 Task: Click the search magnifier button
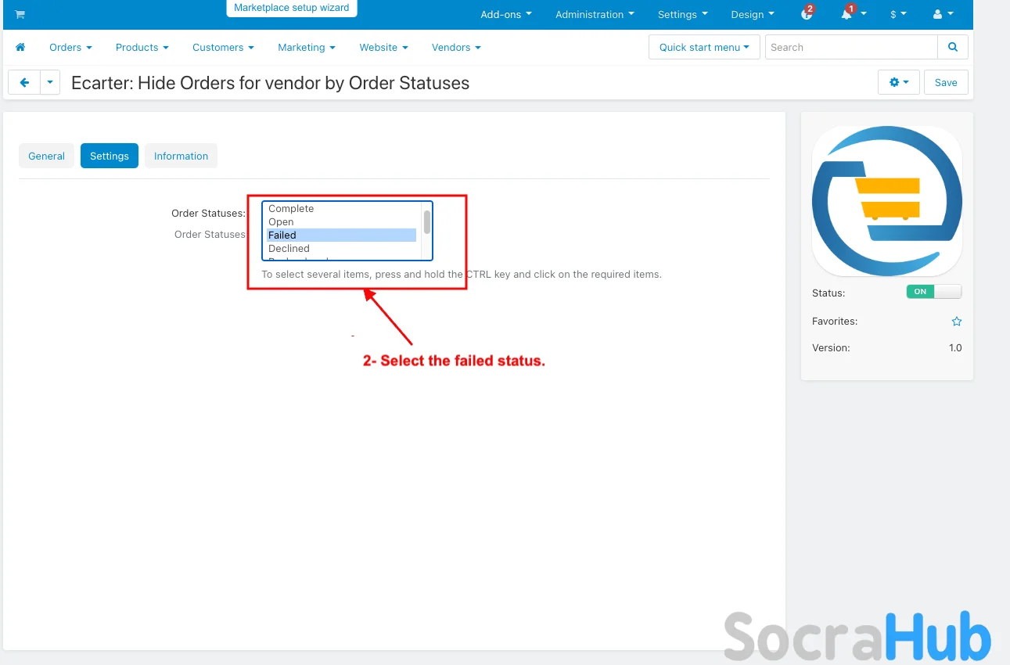[x=953, y=47]
